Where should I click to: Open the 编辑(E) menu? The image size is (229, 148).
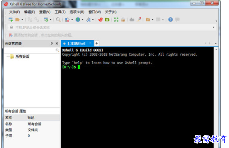click(30, 12)
